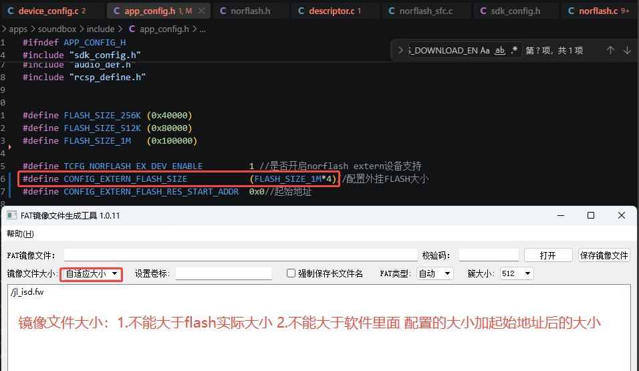Image resolution: width=639 pixels, height=371 pixels.
Task: Click the C file icon in breadcrumb
Action: coord(132,29)
